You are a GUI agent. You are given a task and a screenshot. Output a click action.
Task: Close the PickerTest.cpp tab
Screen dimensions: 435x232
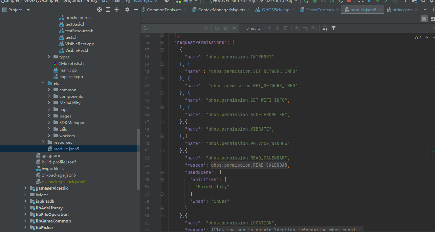tap(337, 10)
